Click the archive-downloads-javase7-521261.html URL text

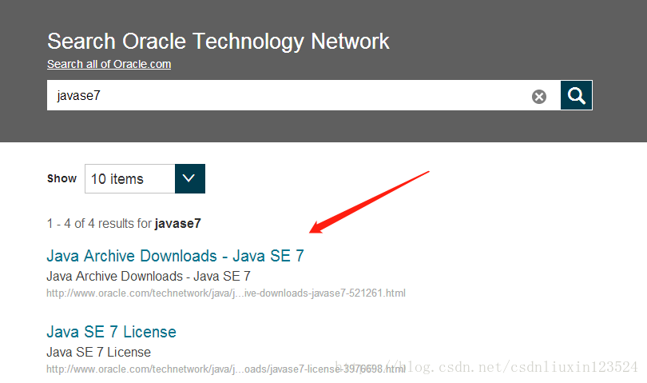226,293
